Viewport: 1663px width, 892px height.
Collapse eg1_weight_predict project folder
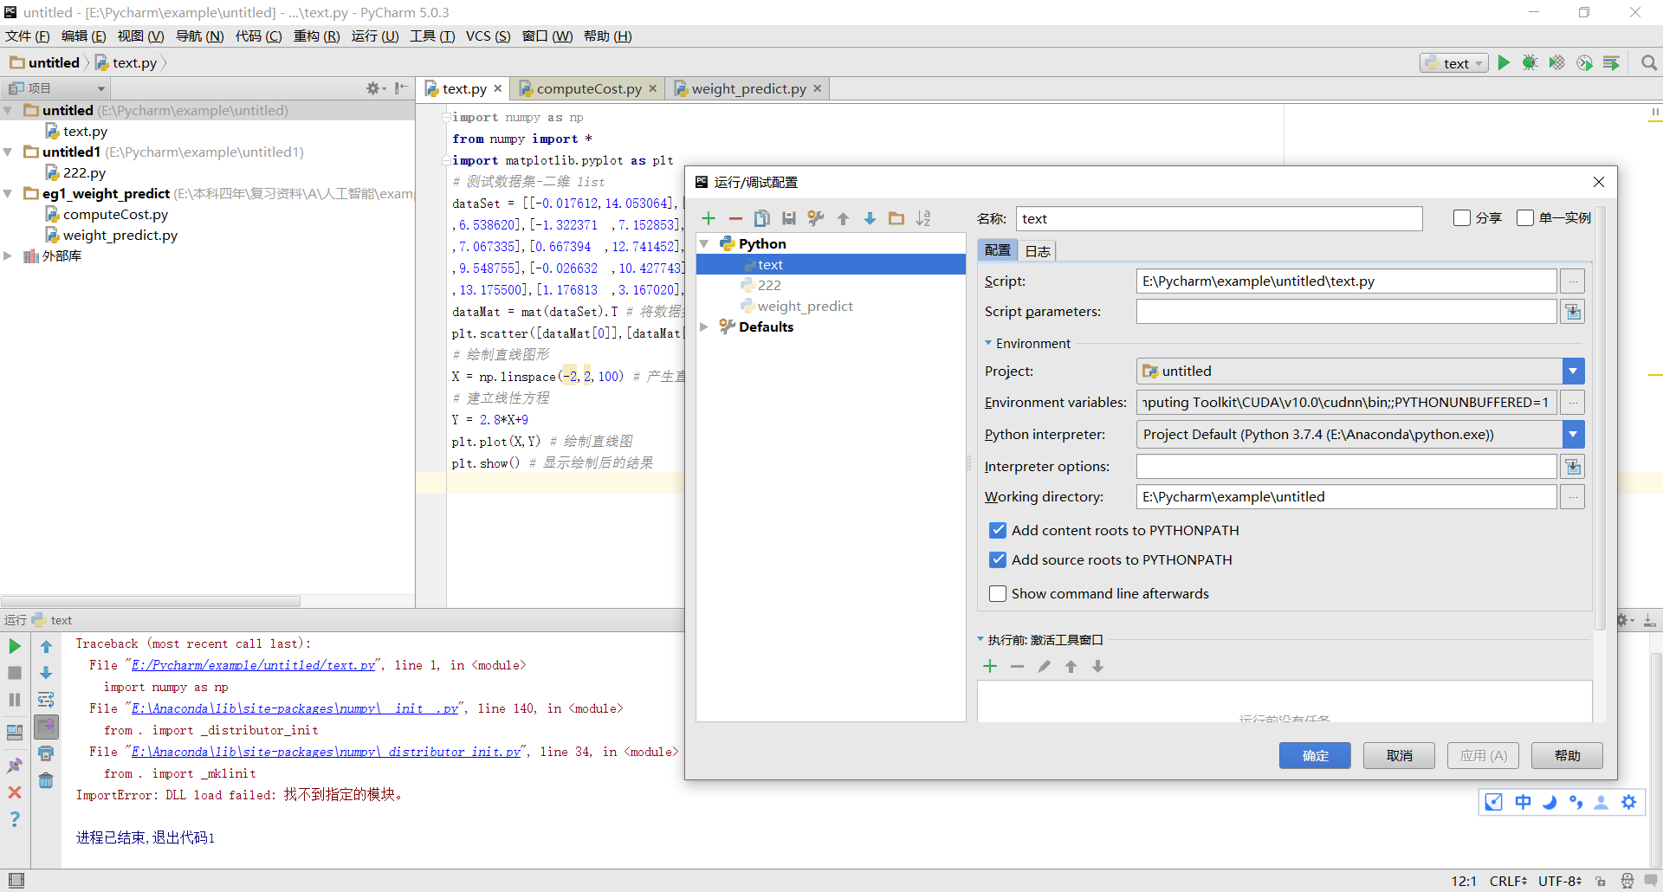coord(8,194)
